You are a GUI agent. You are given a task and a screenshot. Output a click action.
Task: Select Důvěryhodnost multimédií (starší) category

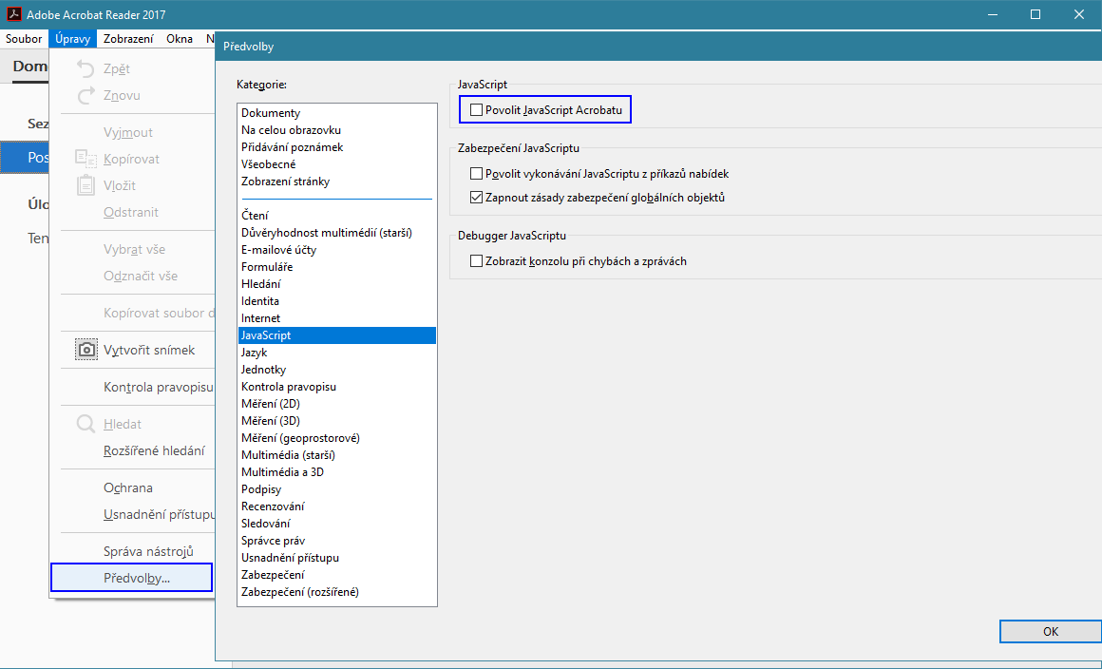click(336, 233)
